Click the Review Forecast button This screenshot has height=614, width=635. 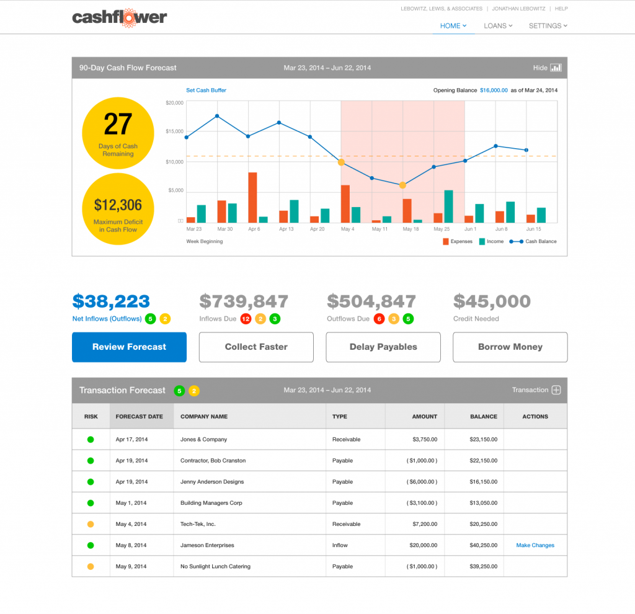click(x=129, y=347)
